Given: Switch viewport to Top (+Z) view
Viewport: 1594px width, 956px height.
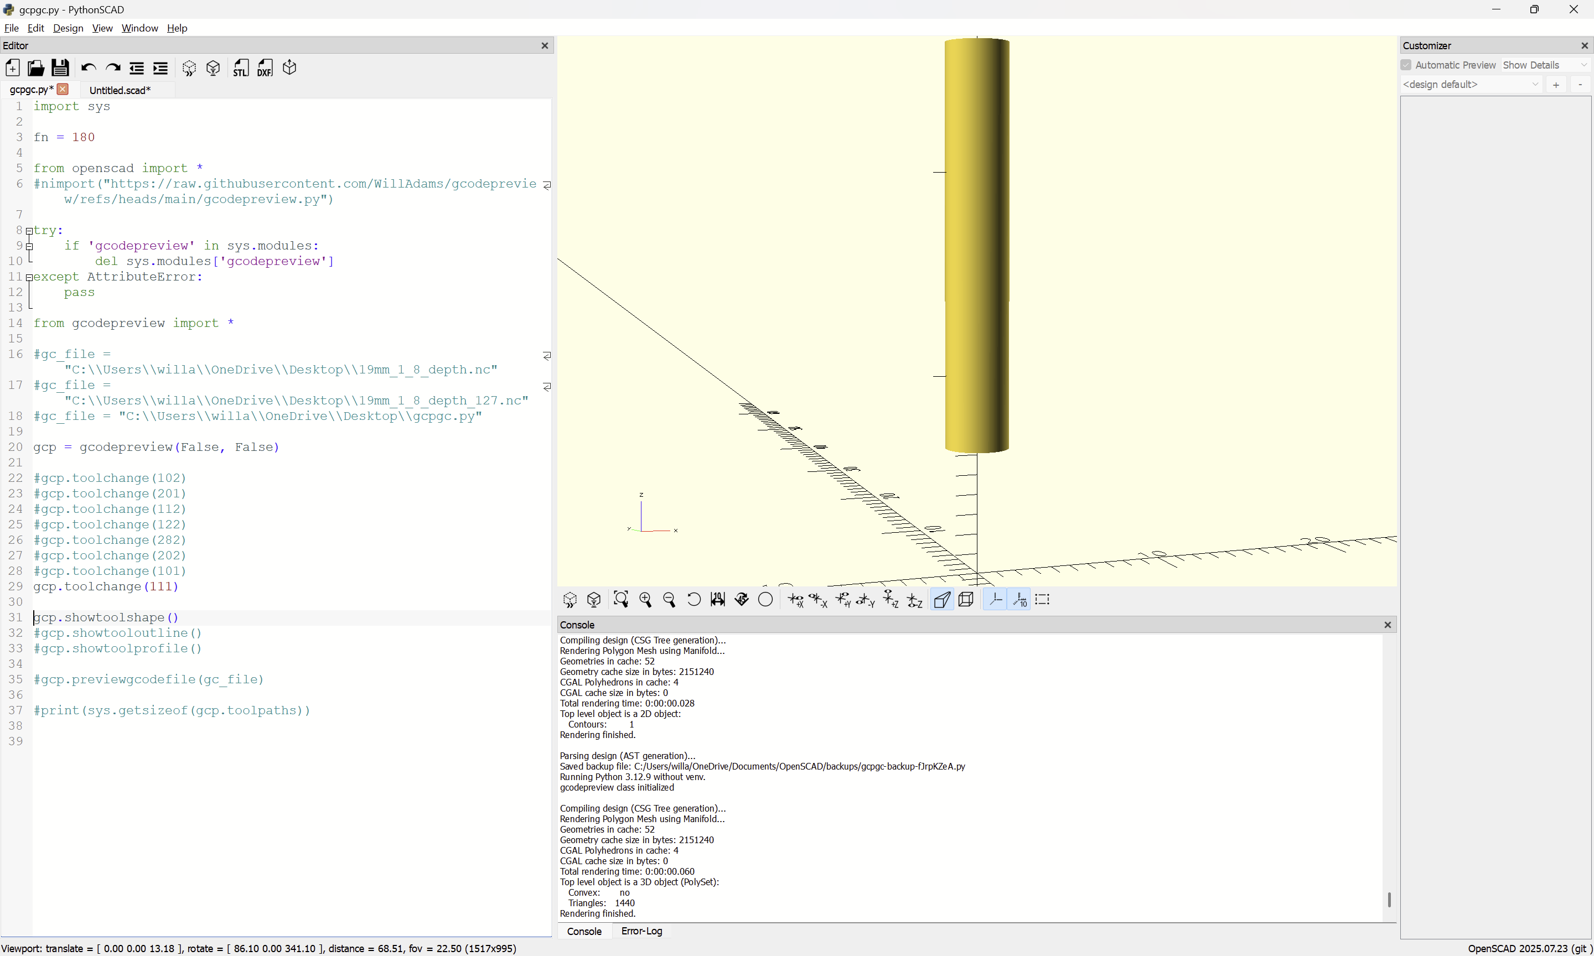Looking at the screenshot, I should point(891,600).
